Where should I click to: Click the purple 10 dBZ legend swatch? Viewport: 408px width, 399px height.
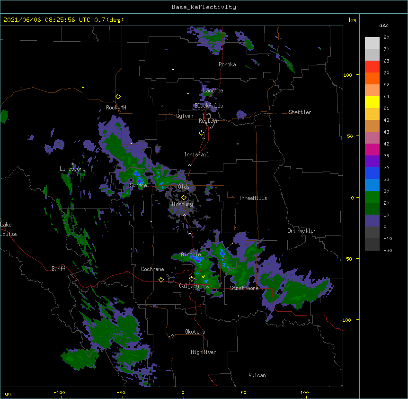pos(372,221)
